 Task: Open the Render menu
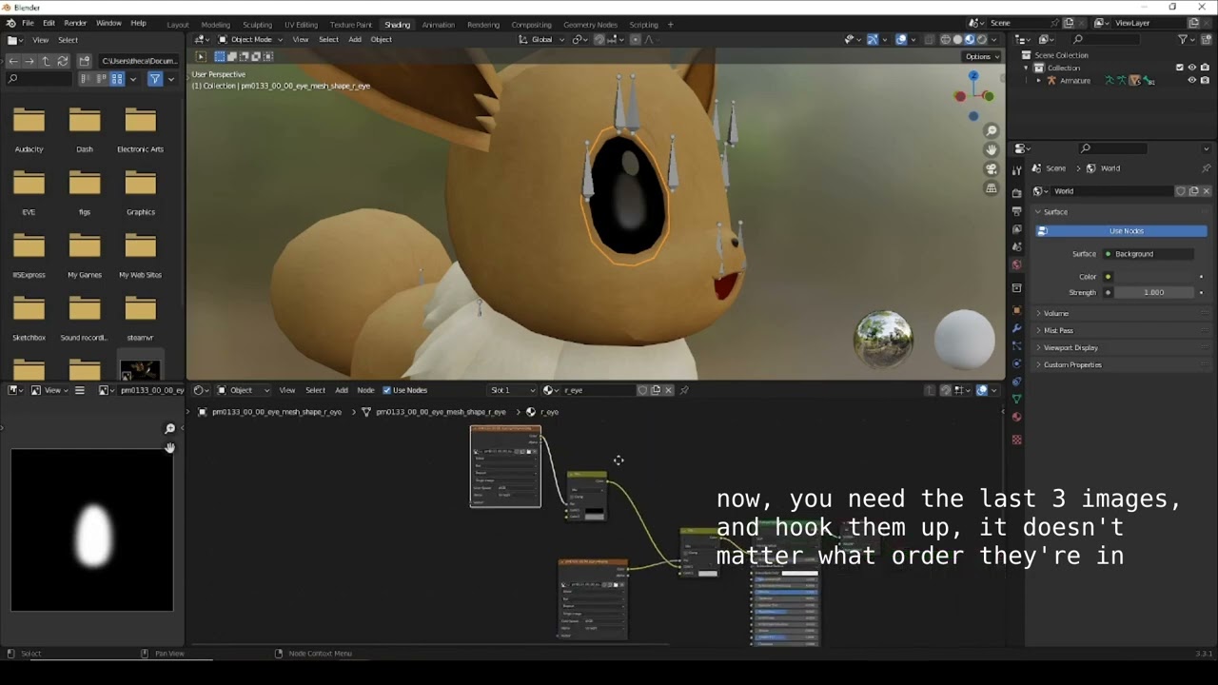tap(75, 23)
